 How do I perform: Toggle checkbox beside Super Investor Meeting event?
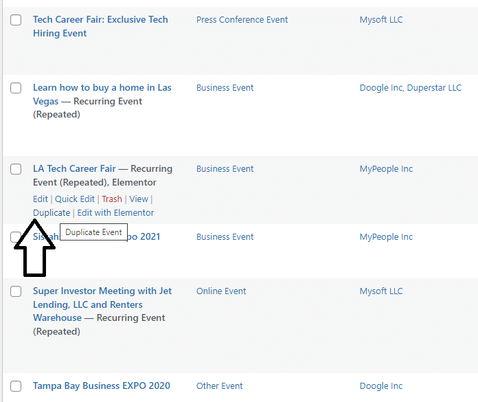[16, 292]
